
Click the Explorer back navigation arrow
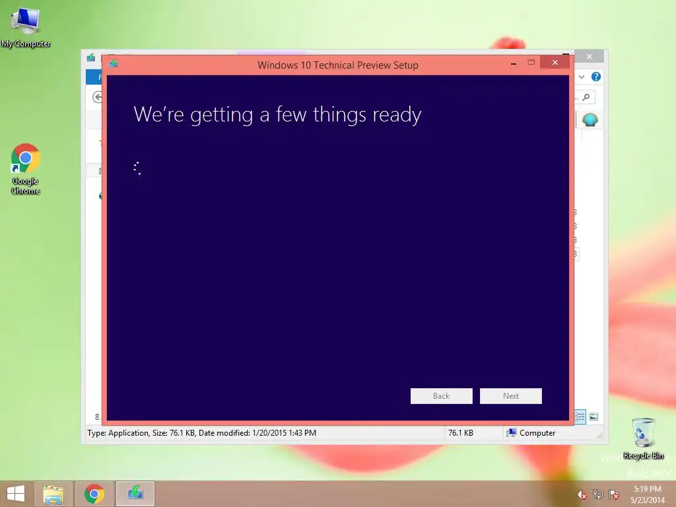click(98, 97)
